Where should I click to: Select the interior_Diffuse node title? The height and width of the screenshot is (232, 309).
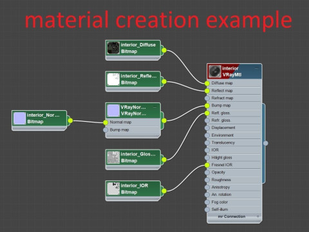[138, 45]
